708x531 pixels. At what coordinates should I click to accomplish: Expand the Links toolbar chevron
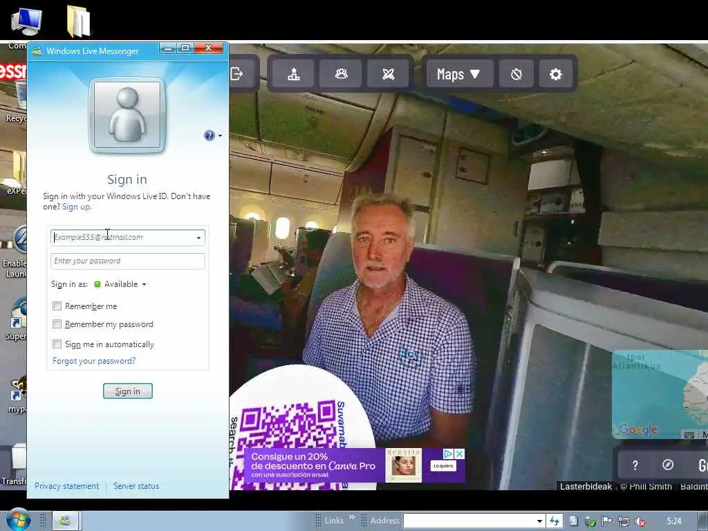click(352, 517)
